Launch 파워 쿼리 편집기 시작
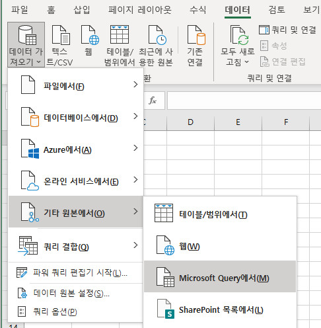Image resolution: width=321 pixels, height=328 pixels. tap(76, 273)
